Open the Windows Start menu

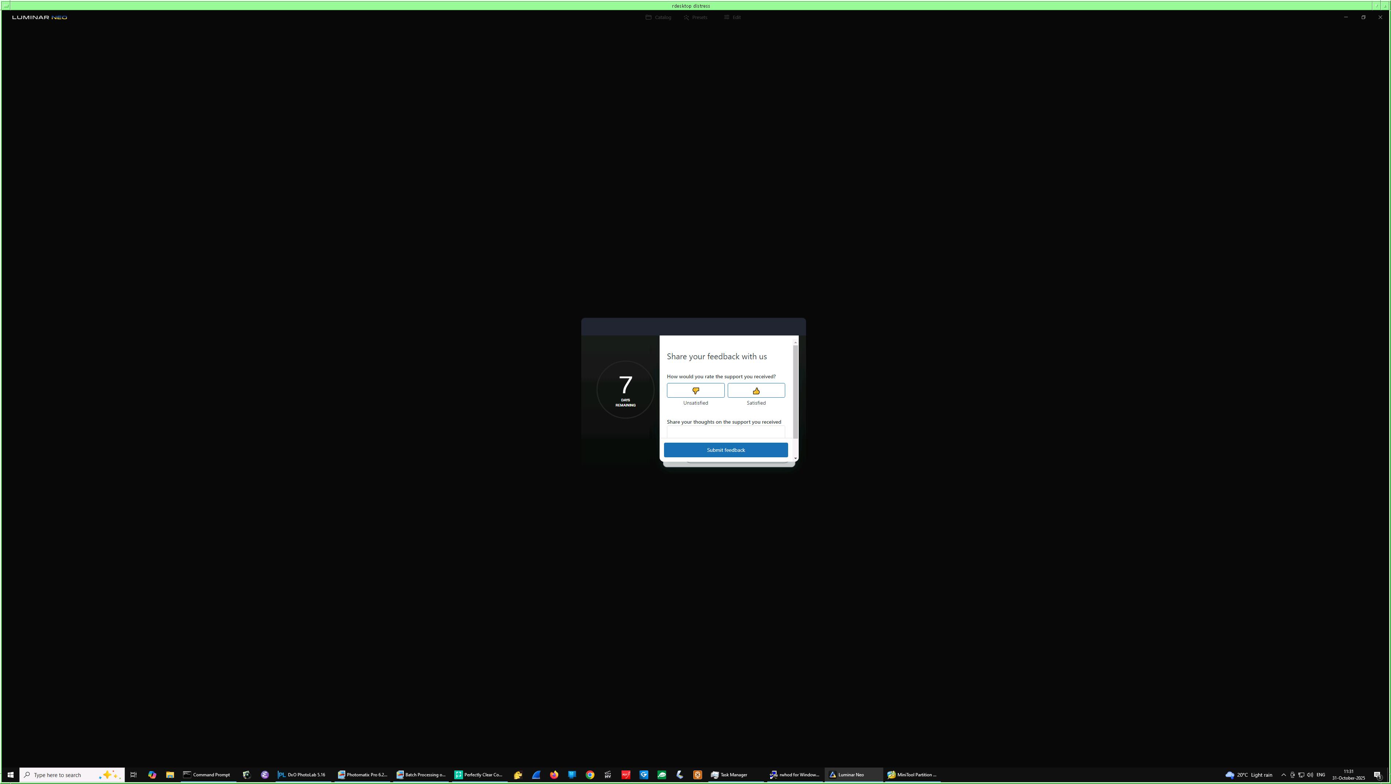(10, 775)
